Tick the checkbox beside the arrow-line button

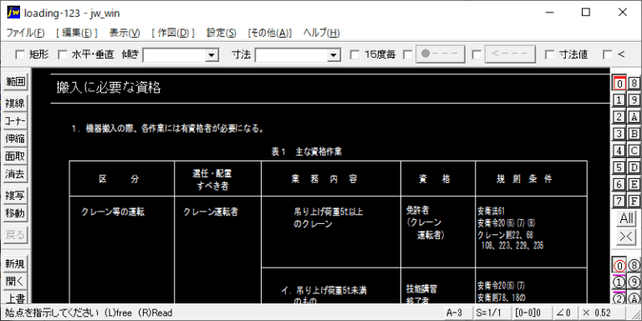[476, 54]
